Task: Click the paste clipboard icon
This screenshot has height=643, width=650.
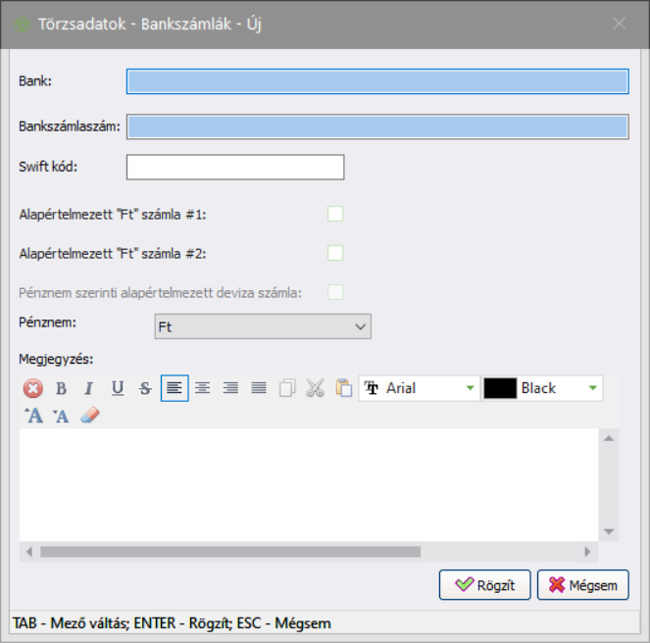Action: (343, 388)
